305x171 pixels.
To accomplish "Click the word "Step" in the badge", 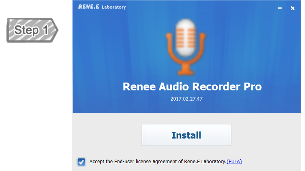I will point(26,30).
